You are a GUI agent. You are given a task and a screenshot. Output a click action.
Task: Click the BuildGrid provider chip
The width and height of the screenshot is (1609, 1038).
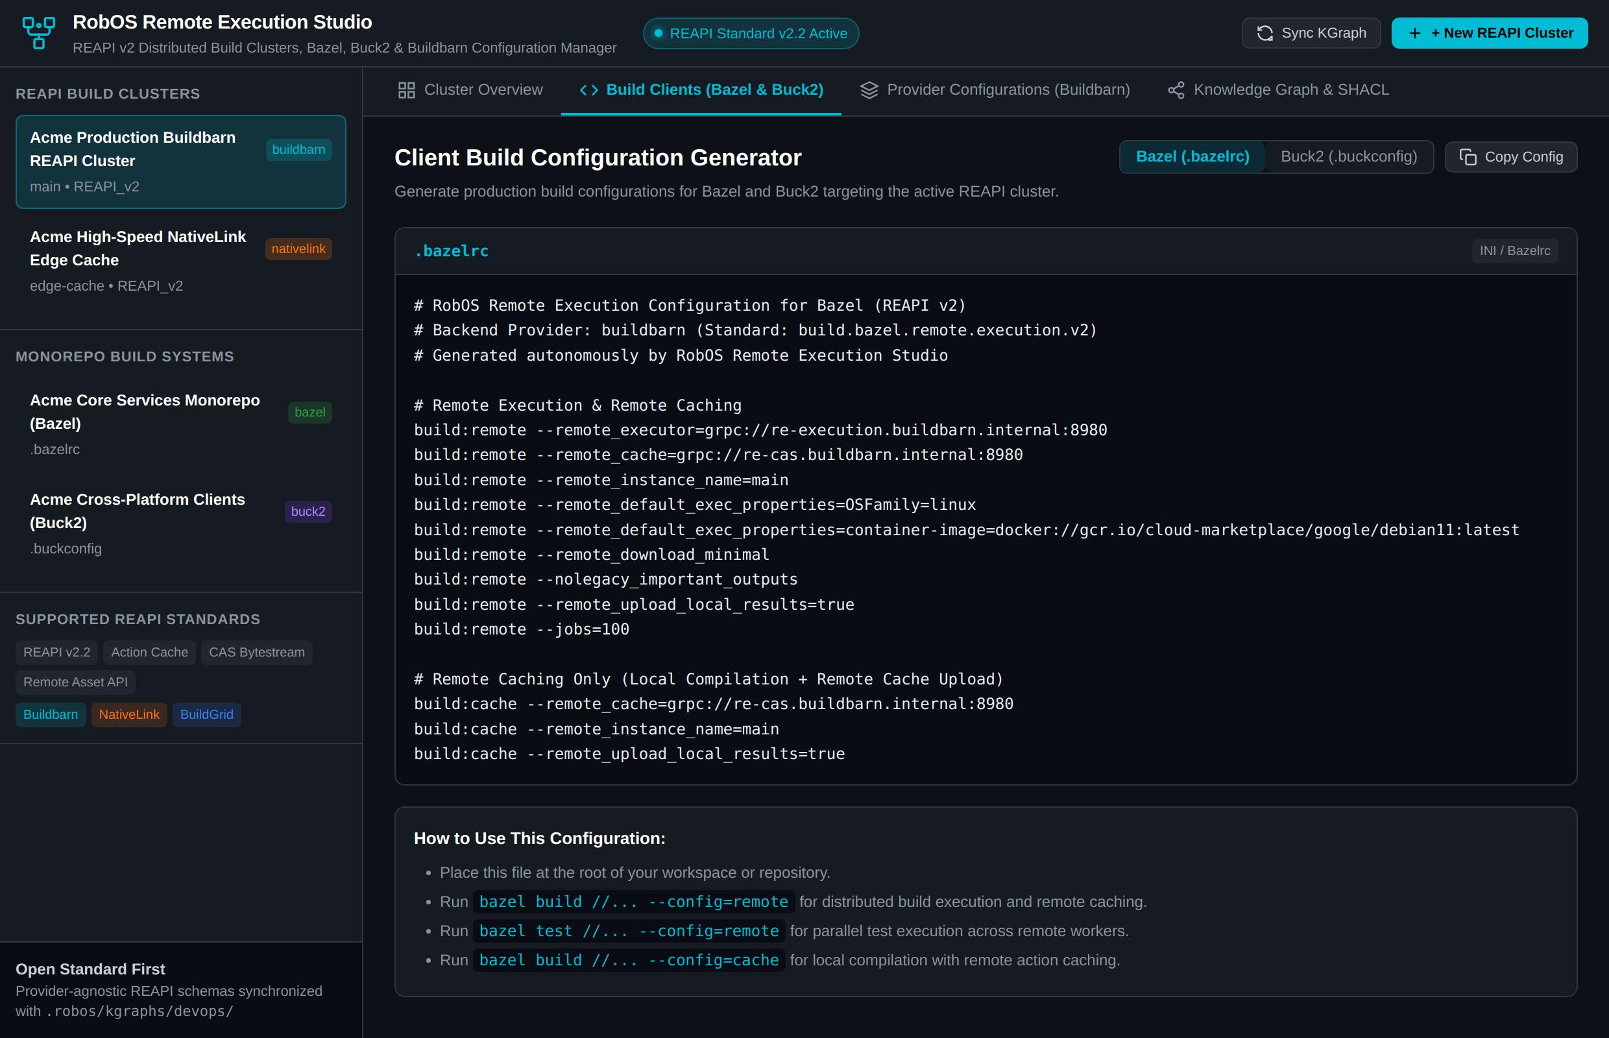pyautogui.click(x=206, y=714)
